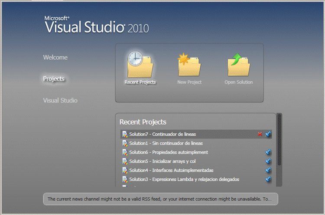This screenshot has width=325, height=215.
Task: Toggle the pin for Solution5 row
Action: pos(268,161)
